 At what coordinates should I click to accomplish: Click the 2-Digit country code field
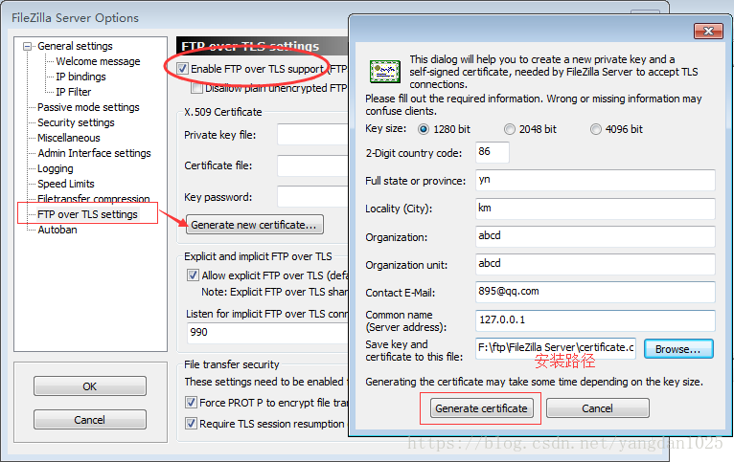pyautogui.click(x=492, y=152)
